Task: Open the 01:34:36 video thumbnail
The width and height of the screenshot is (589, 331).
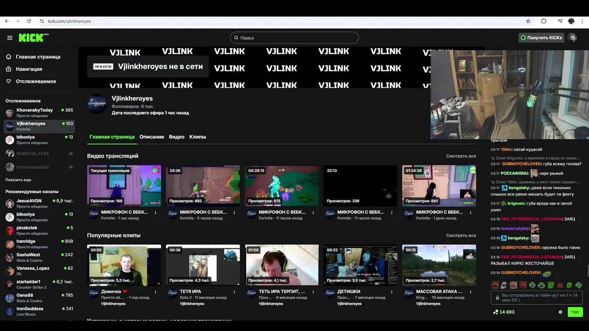Action: [439, 186]
